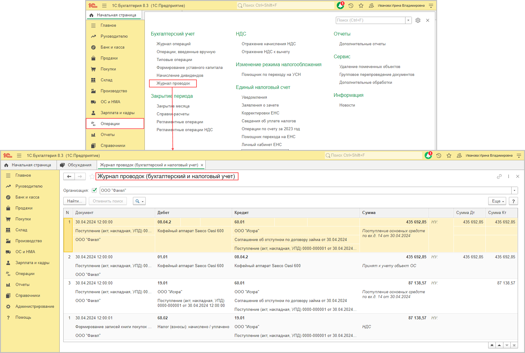Viewport: 525px width, 353px height.
Task: Open Личный кабинет ЕНС link
Action: (x=262, y=145)
